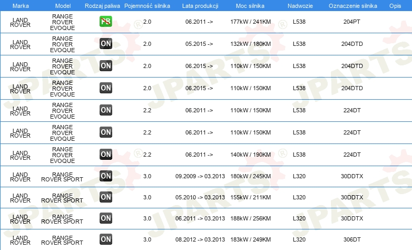
Task: Select the 188kW / 256KM power cell
Action: (x=251, y=218)
